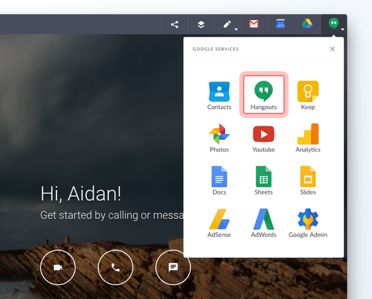Start a video call
Image resolution: width=372 pixels, height=299 pixels.
click(58, 268)
